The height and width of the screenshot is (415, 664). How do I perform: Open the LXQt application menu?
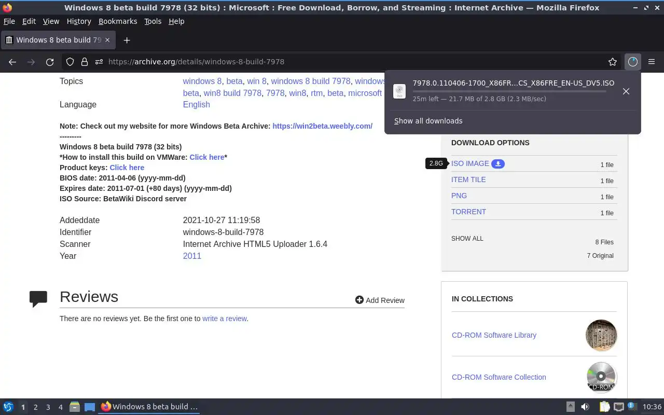(8, 407)
